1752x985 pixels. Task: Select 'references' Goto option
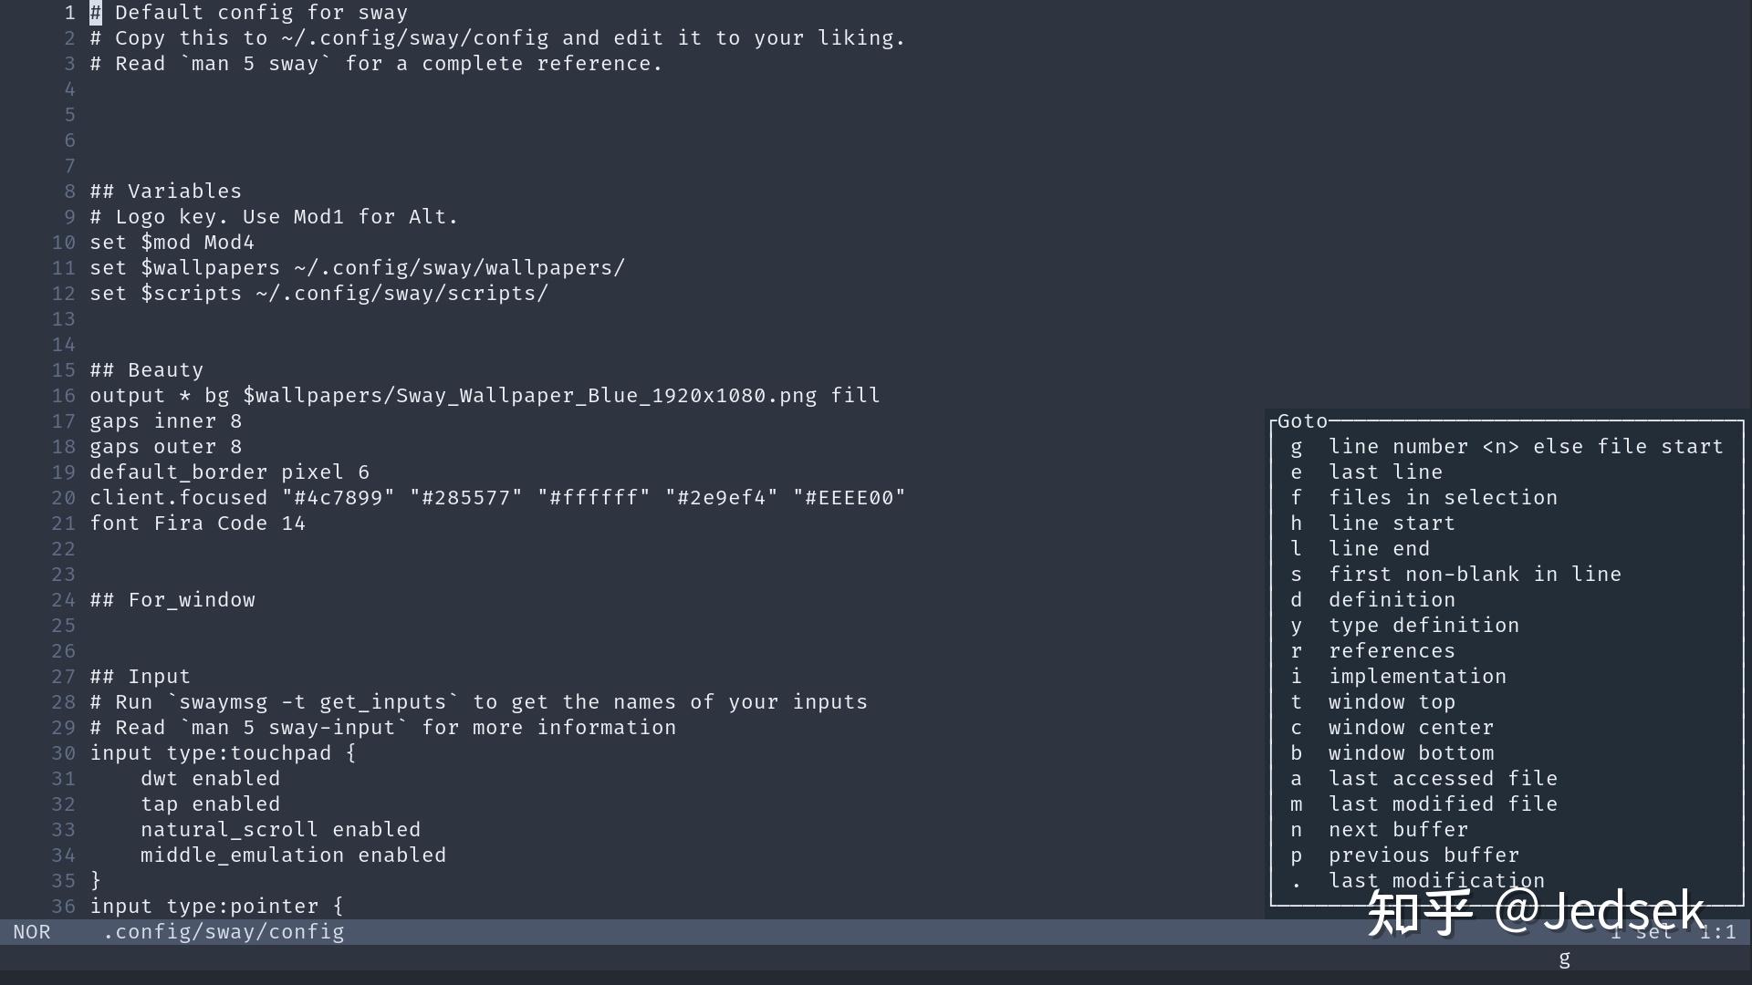(x=1391, y=651)
